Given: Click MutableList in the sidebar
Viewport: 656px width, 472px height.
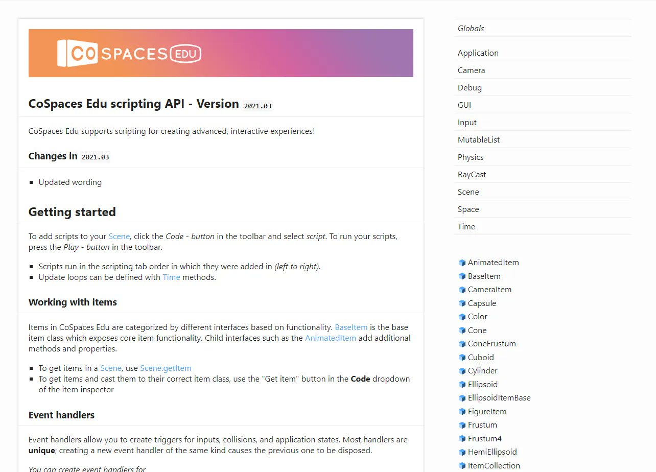Looking at the screenshot, I should (479, 139).
